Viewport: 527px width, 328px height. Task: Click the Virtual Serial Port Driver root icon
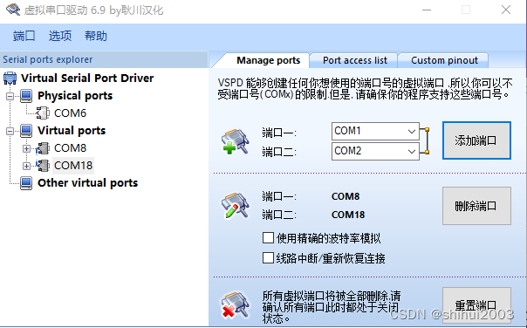10,78
